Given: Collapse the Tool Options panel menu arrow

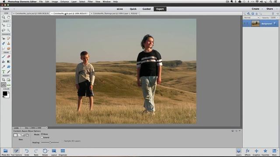Looking at the screenshot, I should pyautogui.click(x=240, y=131).
